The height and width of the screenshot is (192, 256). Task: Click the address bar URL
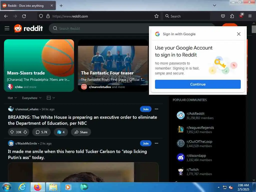point(70,16)
